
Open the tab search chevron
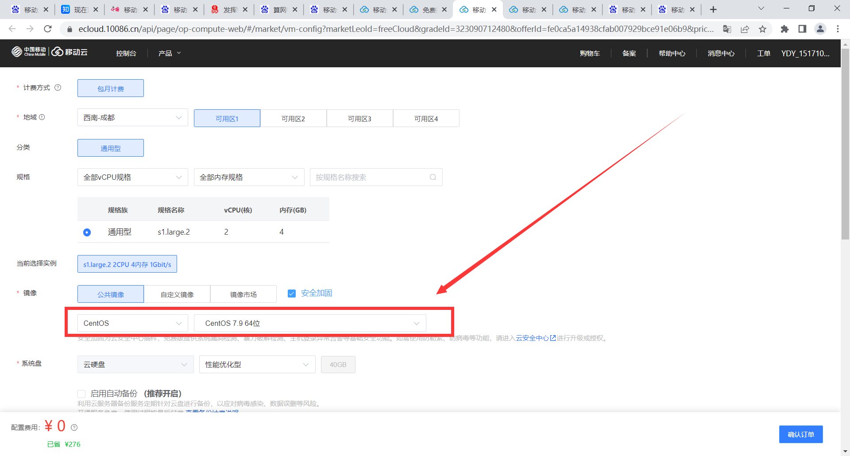click(x=761, y=8)
